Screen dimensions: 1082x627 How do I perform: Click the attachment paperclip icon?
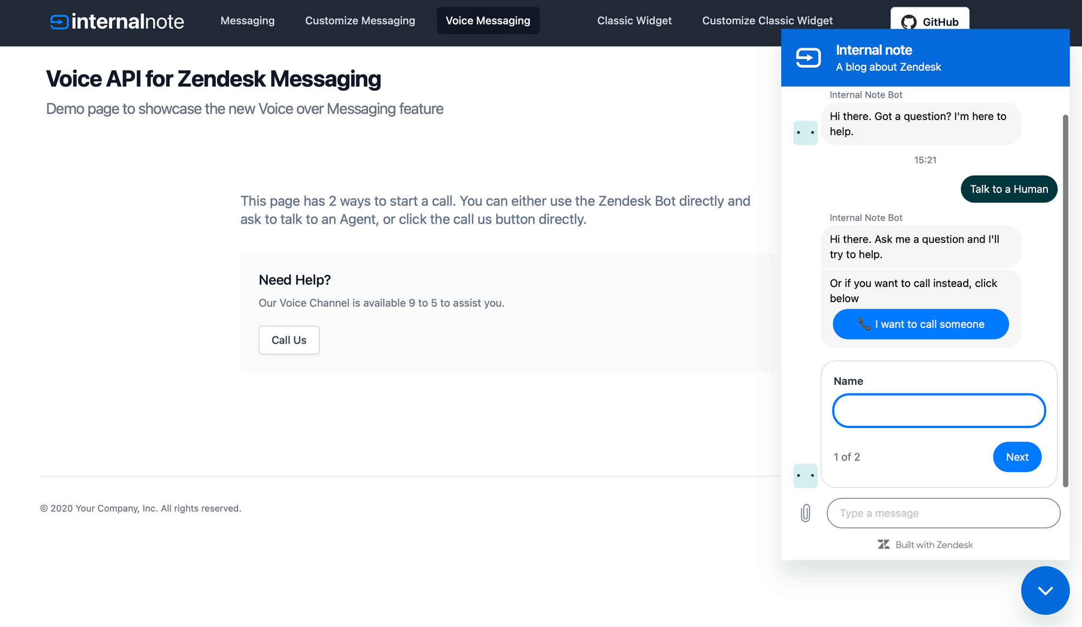click(806, 513)
